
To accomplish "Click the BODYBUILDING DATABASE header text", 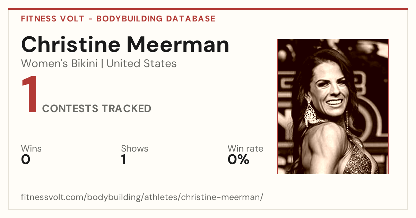I will [156, 19].
